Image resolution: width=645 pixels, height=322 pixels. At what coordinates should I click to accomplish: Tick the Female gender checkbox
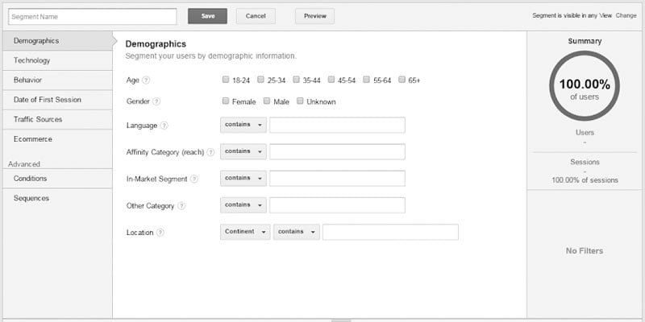[226, 101]
